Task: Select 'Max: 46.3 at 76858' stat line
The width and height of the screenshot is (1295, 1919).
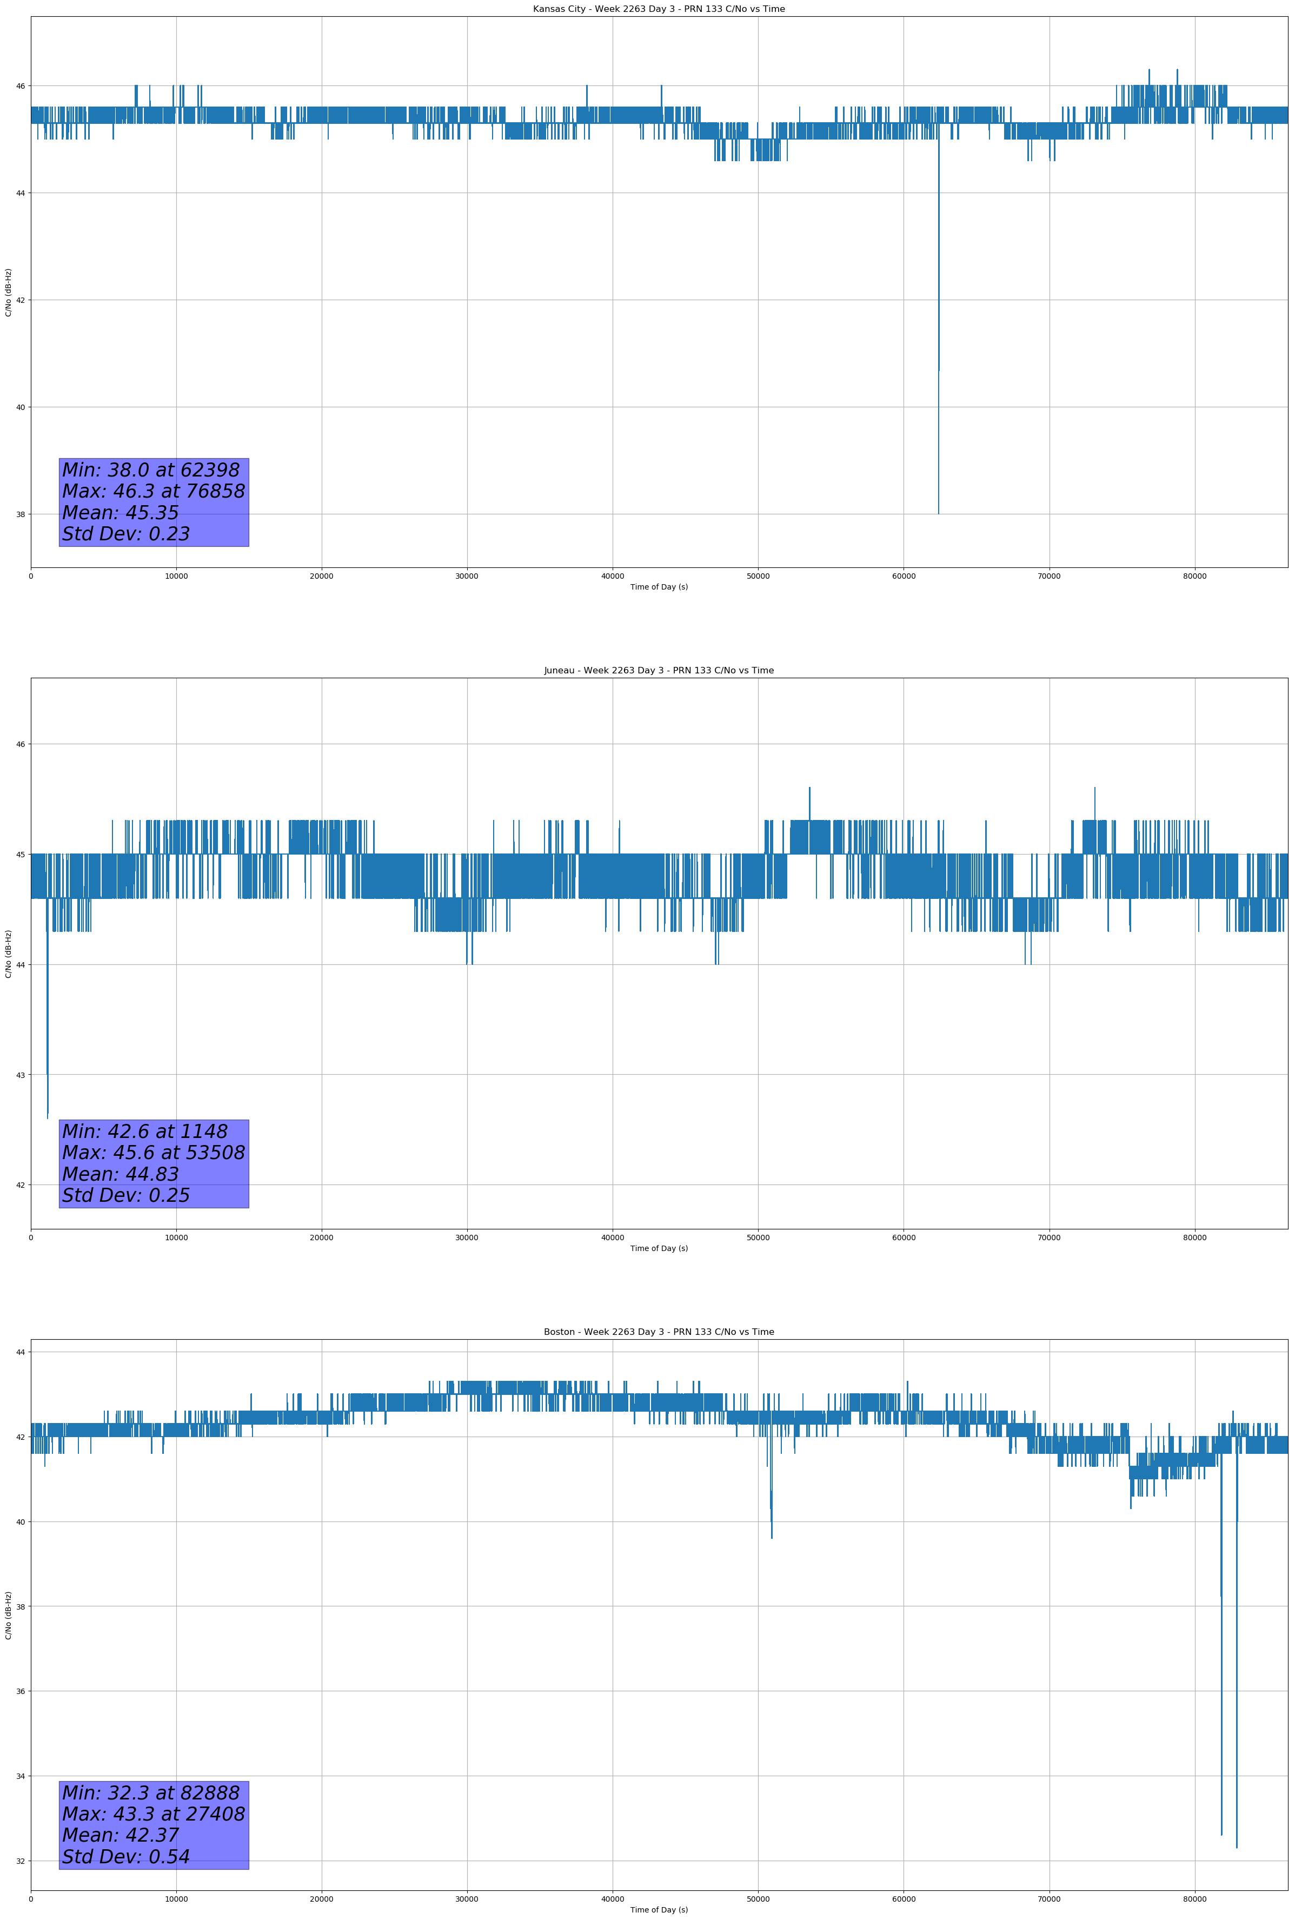Action: pos(154,491)
